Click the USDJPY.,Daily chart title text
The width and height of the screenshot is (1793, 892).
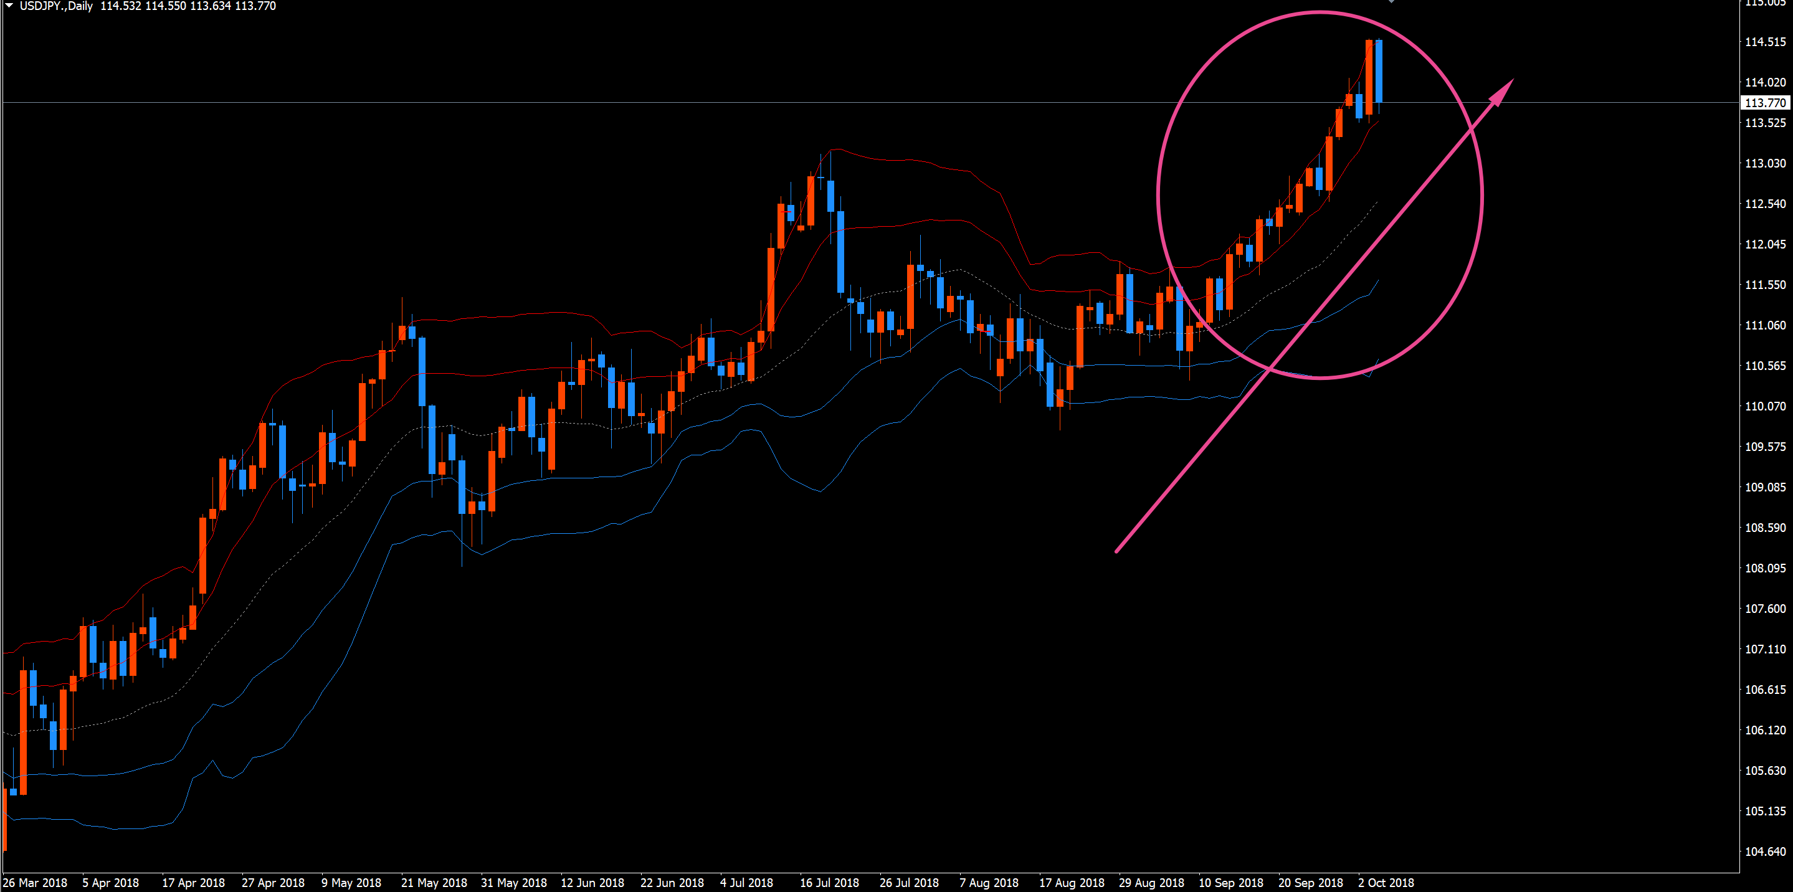pos(55,6)
